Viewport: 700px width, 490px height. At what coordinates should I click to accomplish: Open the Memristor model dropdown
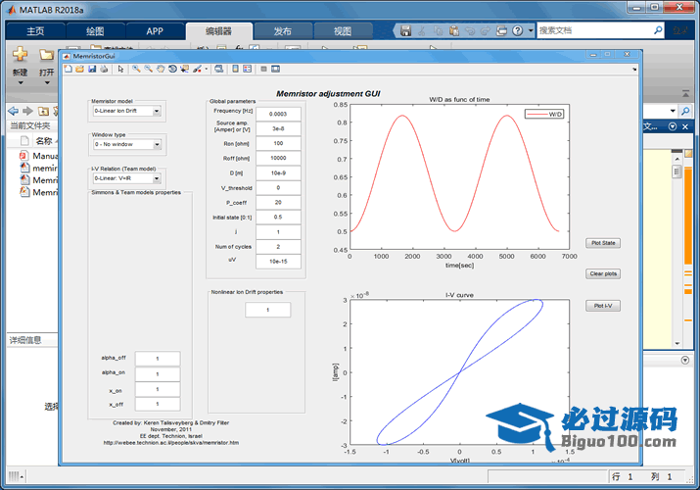point(127,112)
